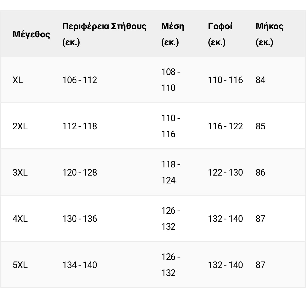Click the Μήκος (εκ.) column header

click(x=269, y=34)
